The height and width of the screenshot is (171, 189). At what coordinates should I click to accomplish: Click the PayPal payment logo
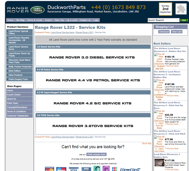point(130,169)
